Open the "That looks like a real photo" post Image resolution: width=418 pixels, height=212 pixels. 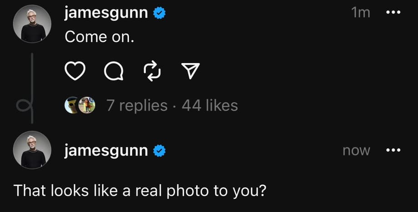(139, 189)
